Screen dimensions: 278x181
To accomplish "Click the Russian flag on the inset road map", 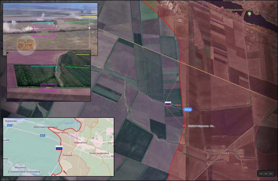I will click(59, 148).
